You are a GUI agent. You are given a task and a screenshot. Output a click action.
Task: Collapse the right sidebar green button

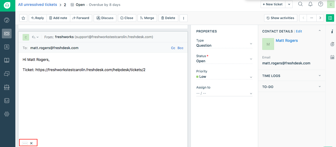[330, 18]
